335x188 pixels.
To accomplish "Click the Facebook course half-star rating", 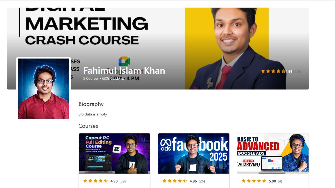I will pos(185,181).
